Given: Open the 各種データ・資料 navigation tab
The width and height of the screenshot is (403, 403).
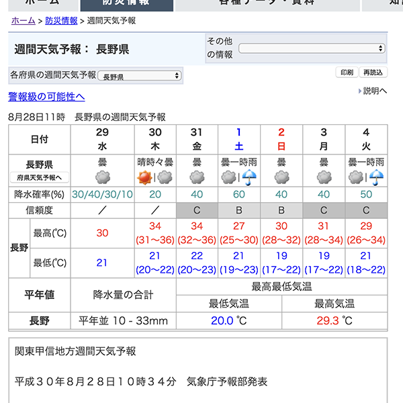Looking at the screenshot, I should pyautogui.click(x=267, y=4).
